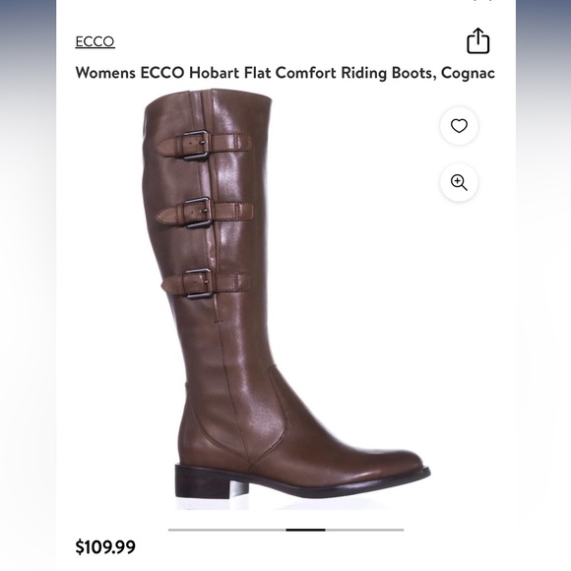Add boots to favorites with heart icon
The image size is (571, 571).
[x=459, y=126]
